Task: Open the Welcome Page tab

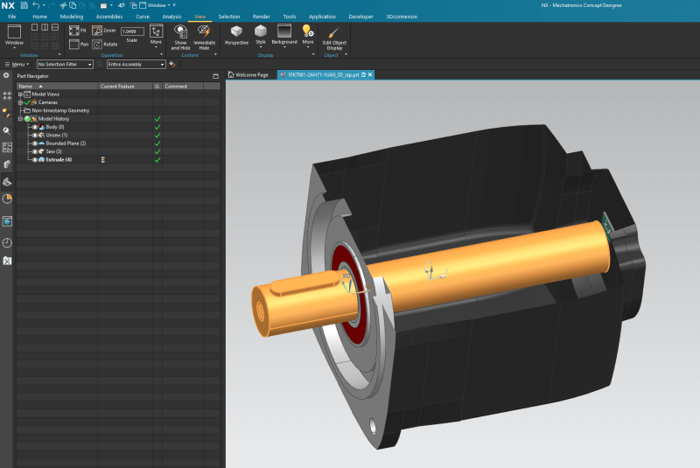Action: point(248,75)
